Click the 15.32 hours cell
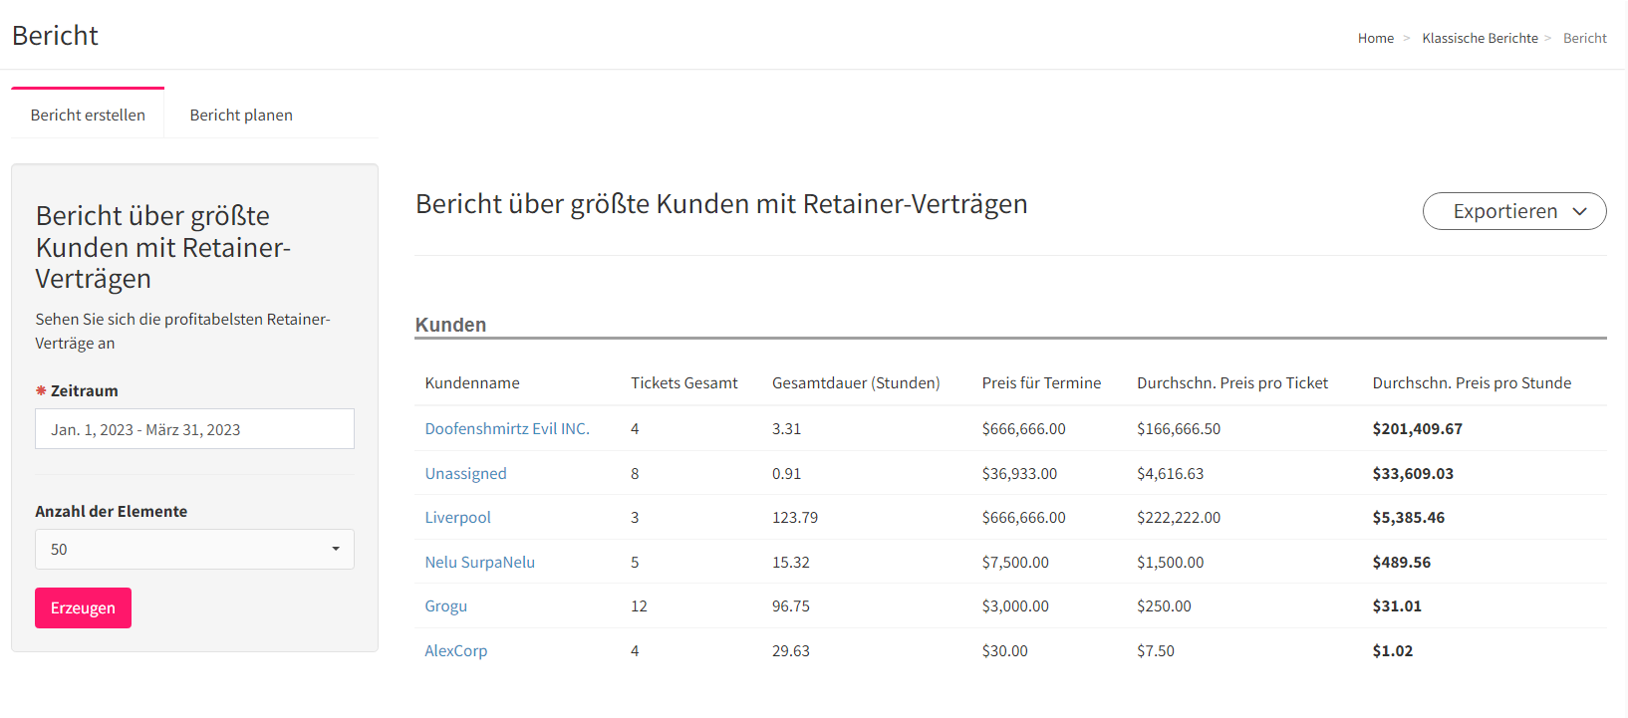The image size is (1628, 718). 791,562
